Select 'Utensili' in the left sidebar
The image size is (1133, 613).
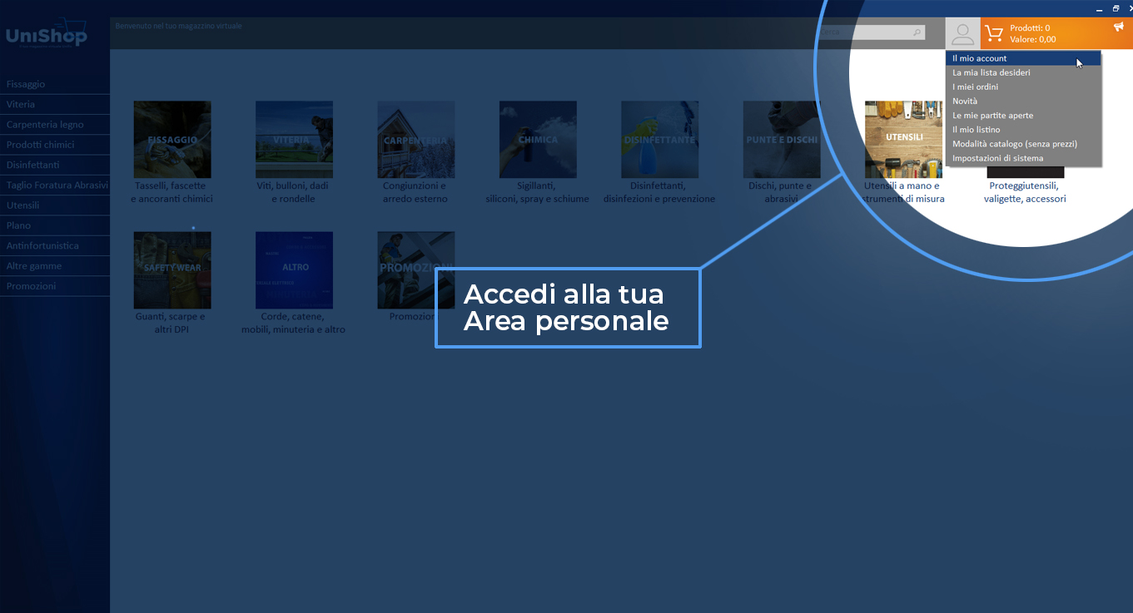[55, 205]
